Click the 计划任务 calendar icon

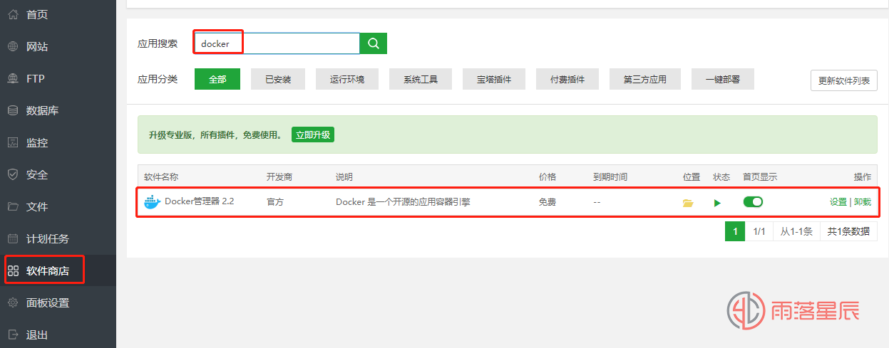pyautogui.click(x=13, y=238)
